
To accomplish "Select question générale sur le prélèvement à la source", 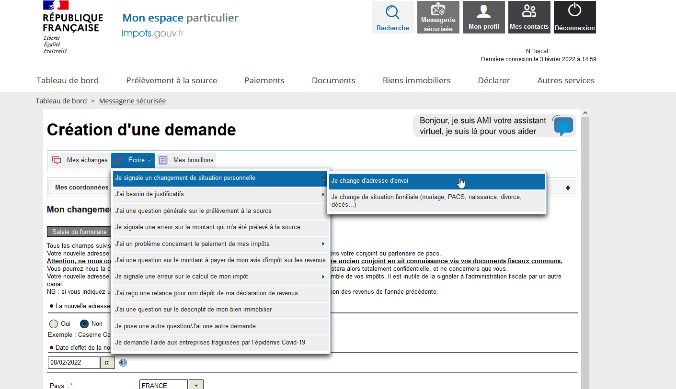I will tap(220, 211).
